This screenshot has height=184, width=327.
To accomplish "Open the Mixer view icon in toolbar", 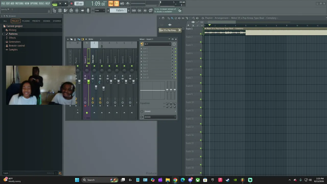I will [x=77, y=10].
